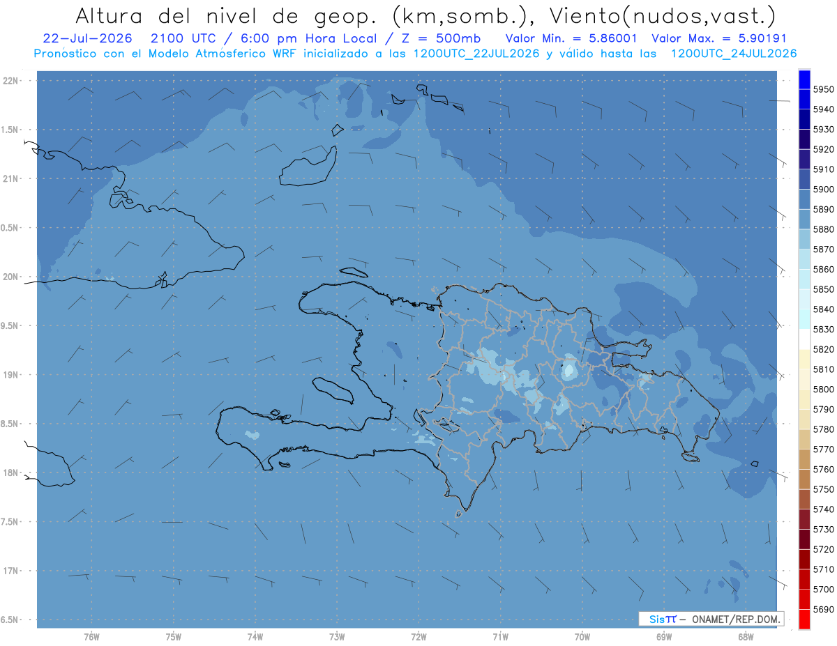This screenshot has width=837, height=646.
Task: Click the 5720 colorbar value
Action: pyautogui.click(x=824, y=549)
